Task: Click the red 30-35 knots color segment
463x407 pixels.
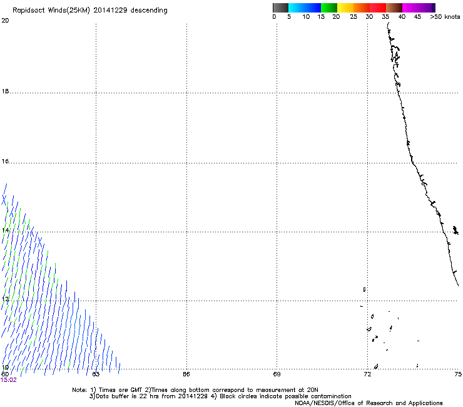Action: pos(378,8)
